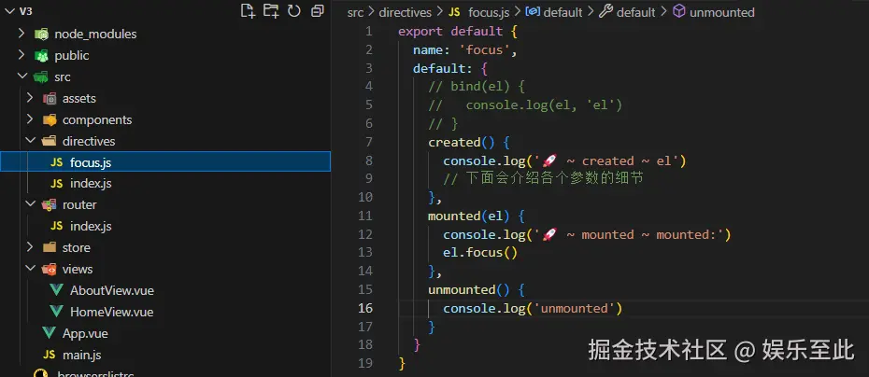This screenshot has height=377, width=869.
Task: Expand the store folder chevron
Action: click(x=30, y=247)
